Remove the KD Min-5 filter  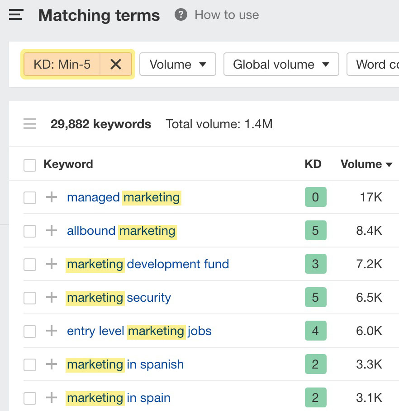(x=116, y=65)
